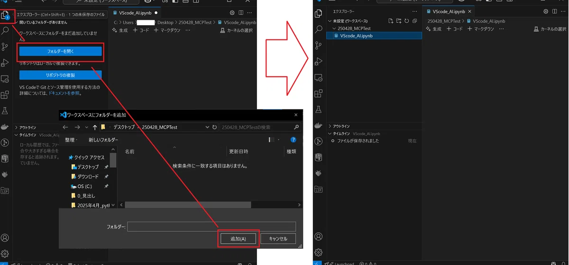The image size is (569, 265).
Task: Open Accounts menu in left VS Code window
Action: [6, 238]
